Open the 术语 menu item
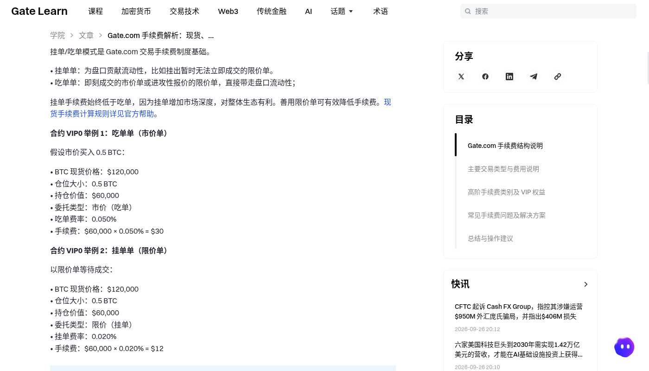The height and width of the screenshot is (371, 649). [381, 11]
